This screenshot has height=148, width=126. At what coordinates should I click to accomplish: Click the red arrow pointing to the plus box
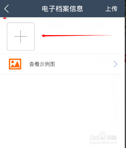pos(77,36)
